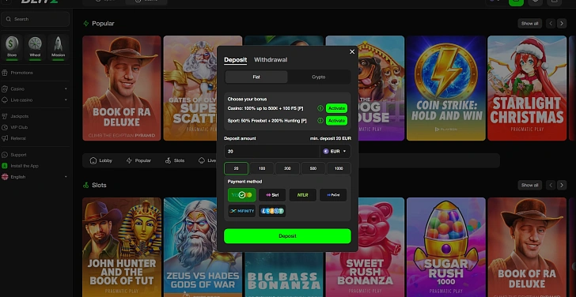Open John Hunter and the Book of Tut
Image resolution: width=576 pixels, height=297 pixels.
[x=122, y=247]
